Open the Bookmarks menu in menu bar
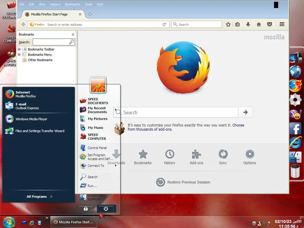Screen dimensions: 304x228 (x=72, y=4)
